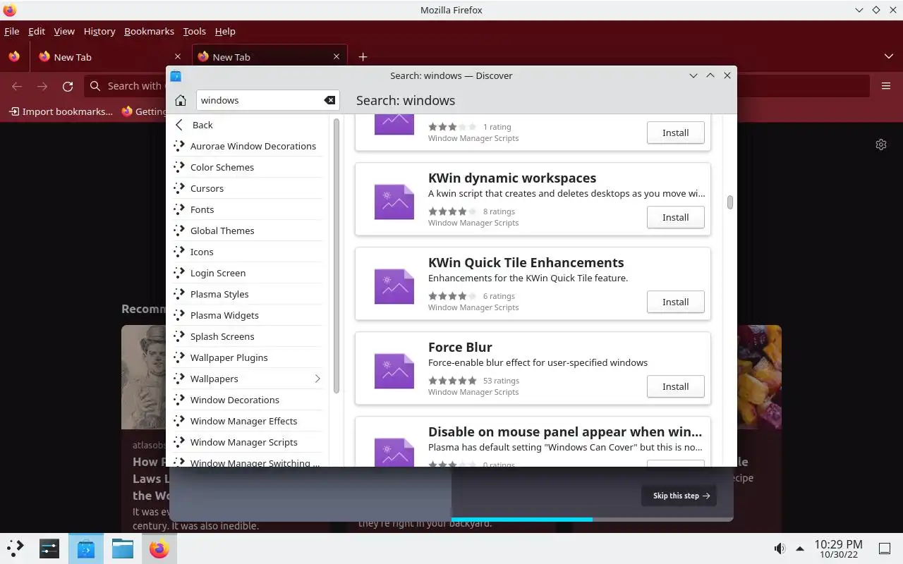Click the show desktop button
Image resolution: width=903 pixels, height=564 pixels.
click(x=884, y=548)
